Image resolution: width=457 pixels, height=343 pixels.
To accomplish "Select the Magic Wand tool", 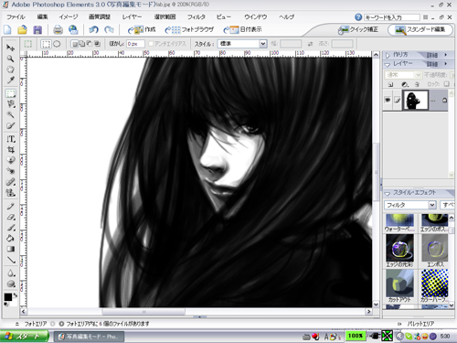I will tap(11, 114).
